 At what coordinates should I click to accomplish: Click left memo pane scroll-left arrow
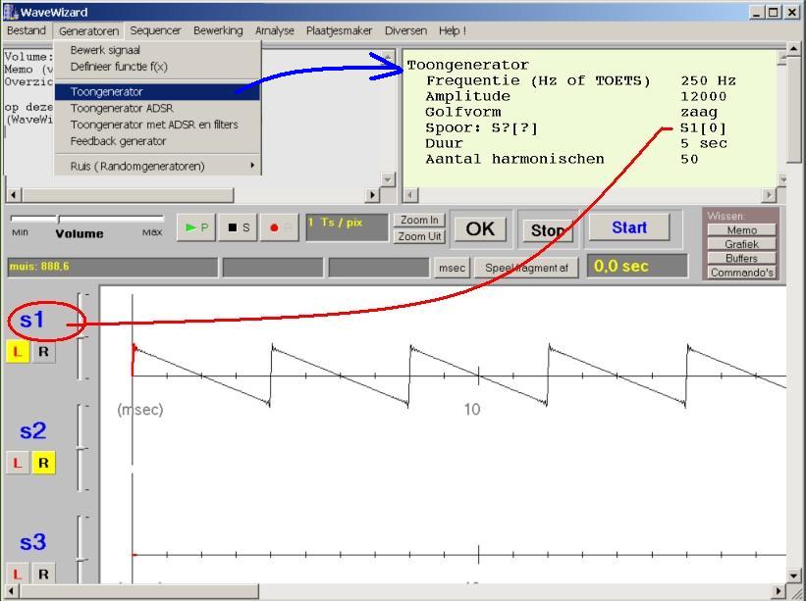(14, 195)
